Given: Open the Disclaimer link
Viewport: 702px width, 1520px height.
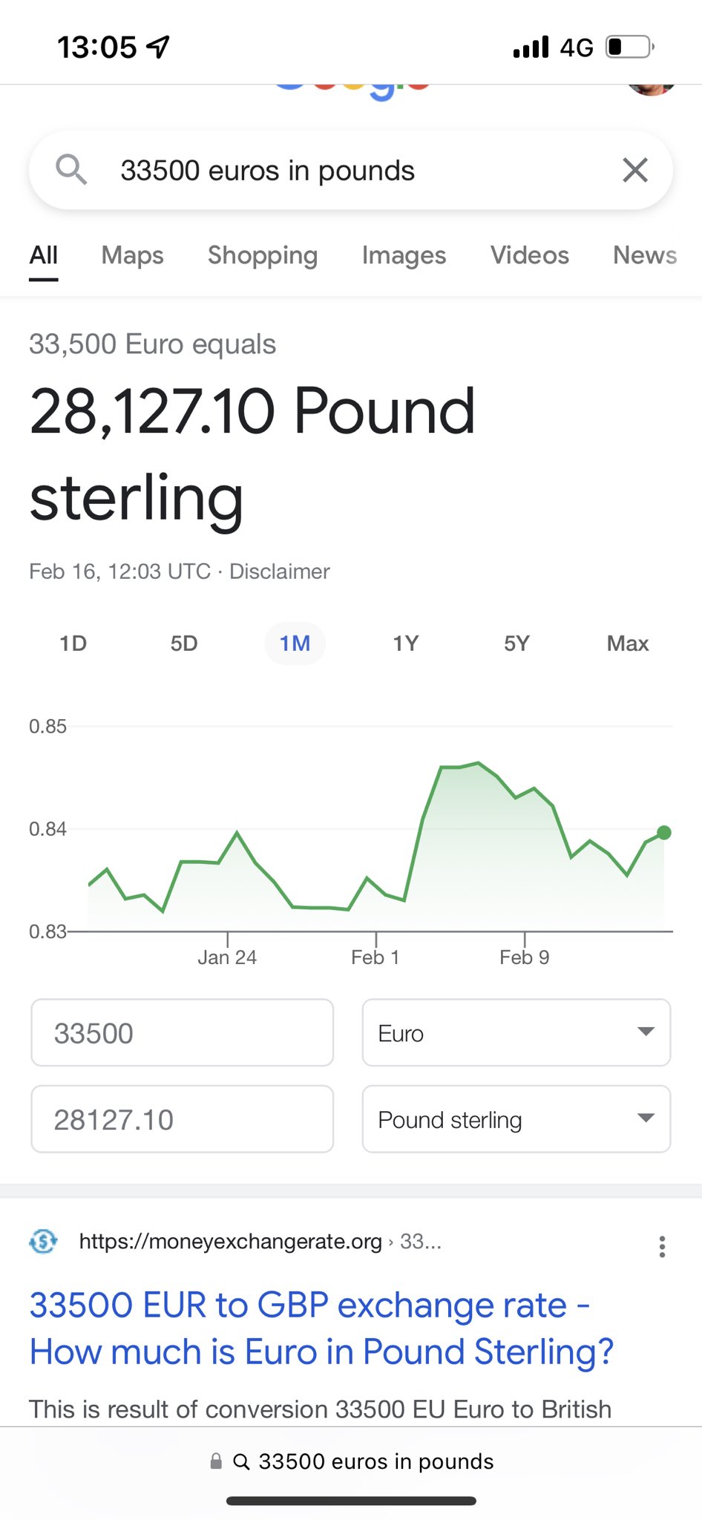Looking at the screenshot, I should coord(279,571).
